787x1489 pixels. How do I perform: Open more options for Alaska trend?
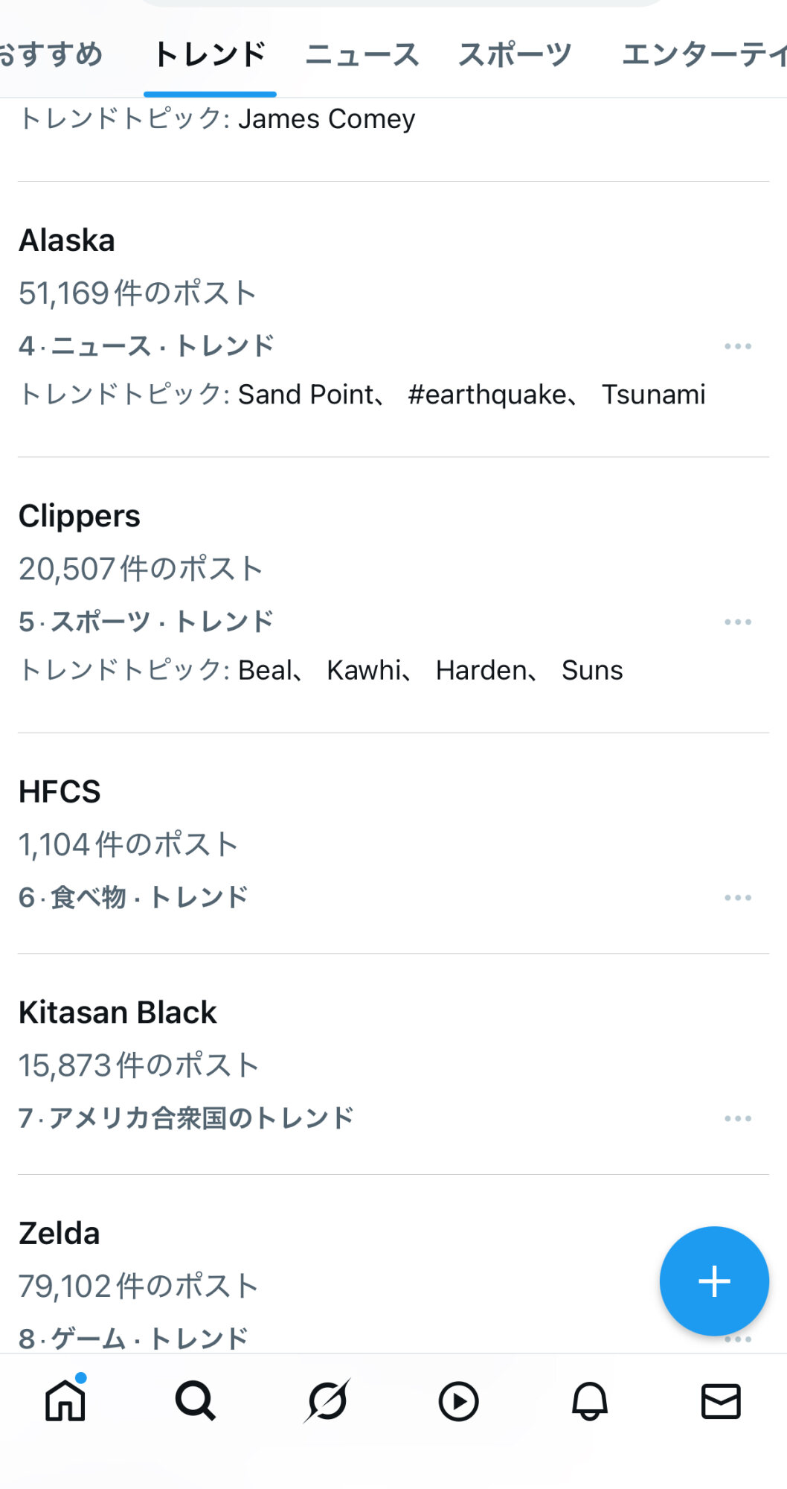[738, 346]
